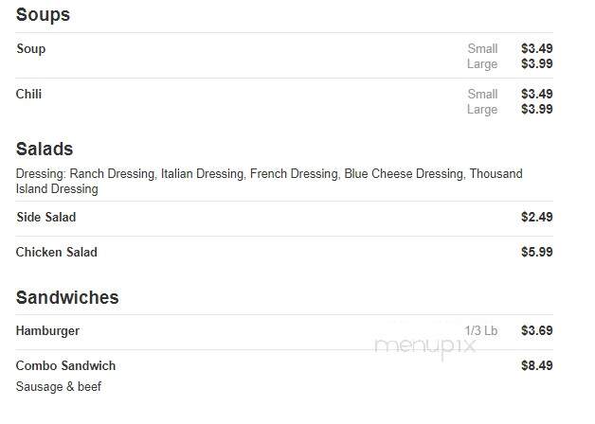Click the Hamburger price $3.69
The height and width of the screenshot is (424, 595).
pyautogui.click(x=536, y=330)
